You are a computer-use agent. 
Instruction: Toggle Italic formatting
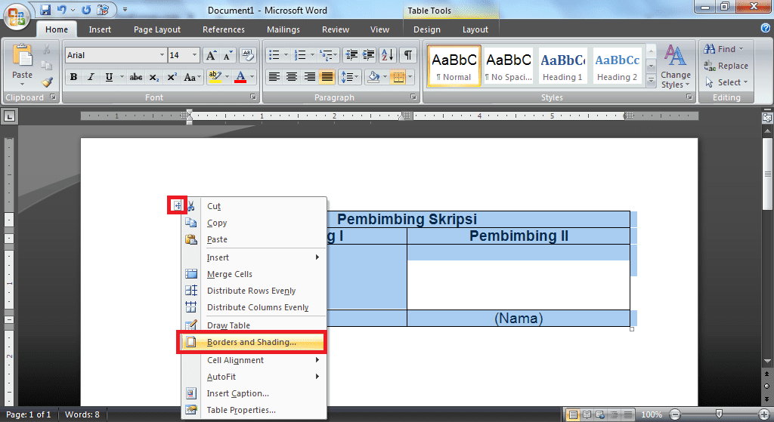click(x=91, y=77)
